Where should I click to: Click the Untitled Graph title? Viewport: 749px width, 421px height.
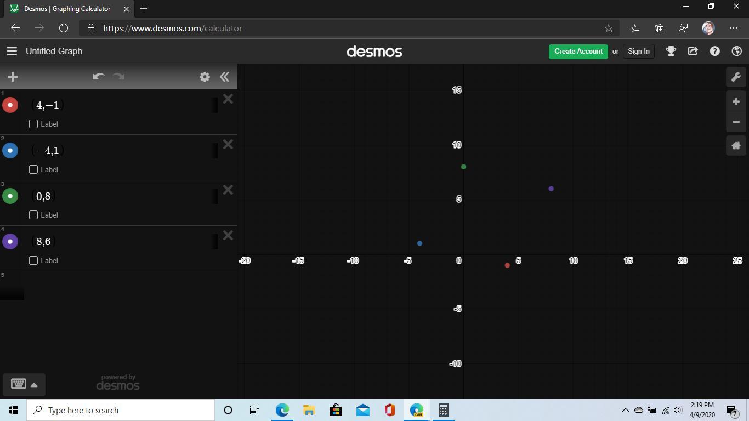54,51
